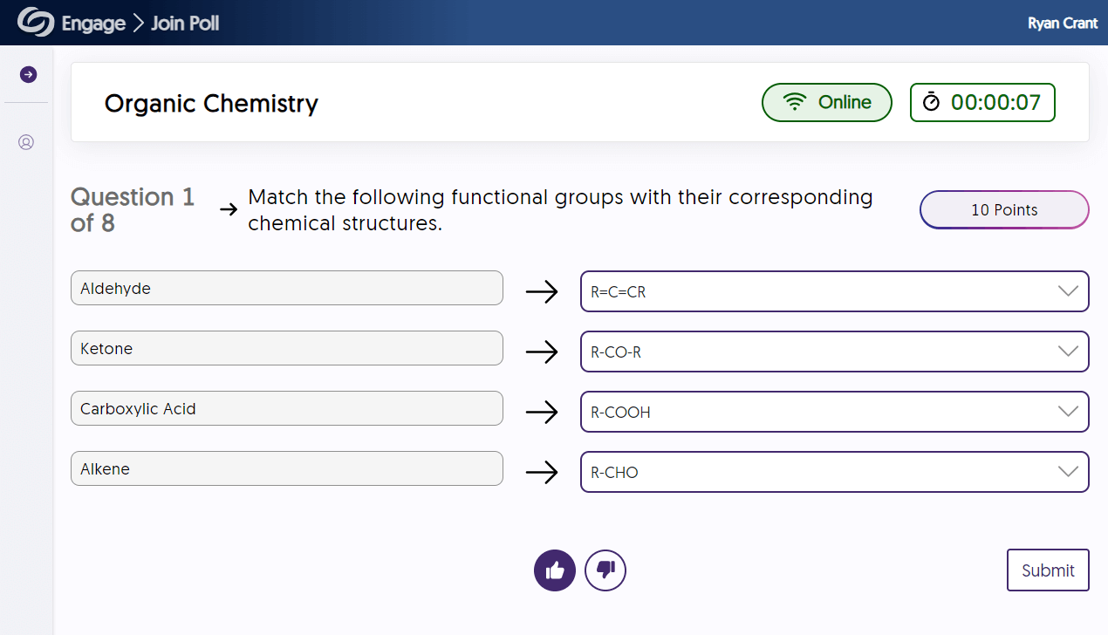The image size is (1108, 635).
Task: Expand the sidebar with the arrow icon
Action: point(28,74)
